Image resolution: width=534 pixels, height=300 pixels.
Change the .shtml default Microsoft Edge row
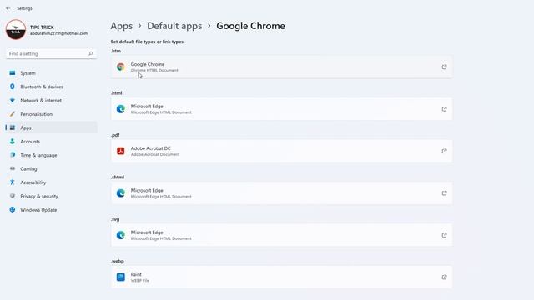(282, 193)
